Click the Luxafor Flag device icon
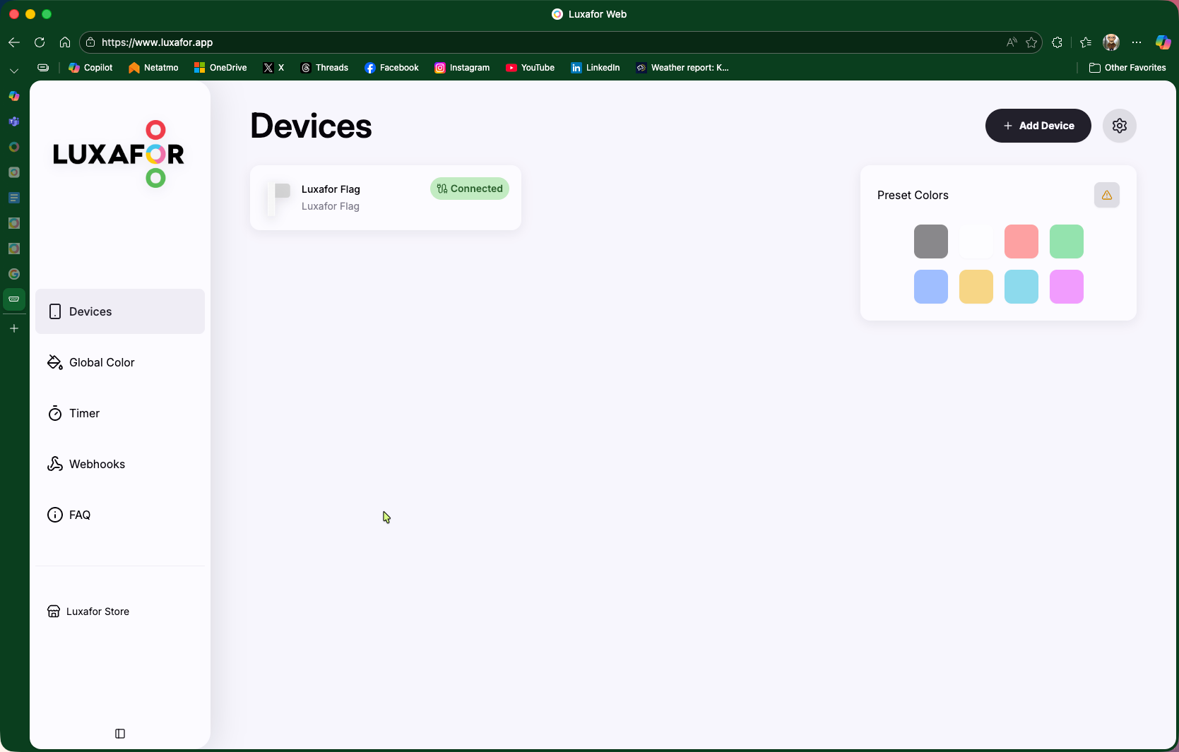This screenshot has height=752, width=1179. click(x=279, y=198)
